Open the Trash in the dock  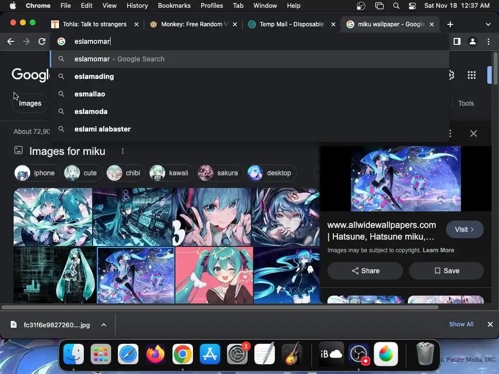(425, 354)
